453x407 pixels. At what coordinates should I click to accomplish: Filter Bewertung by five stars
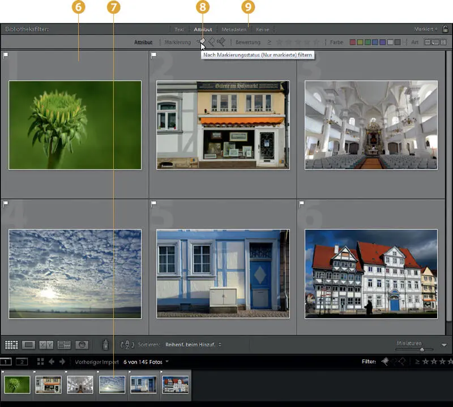coord(316,42)
